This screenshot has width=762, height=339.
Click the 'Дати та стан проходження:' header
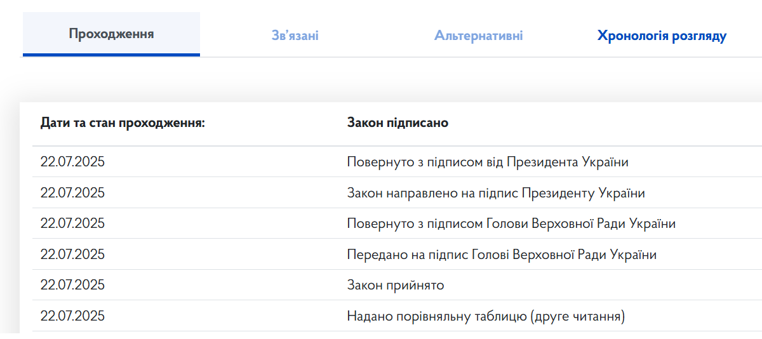coord(123,123)
